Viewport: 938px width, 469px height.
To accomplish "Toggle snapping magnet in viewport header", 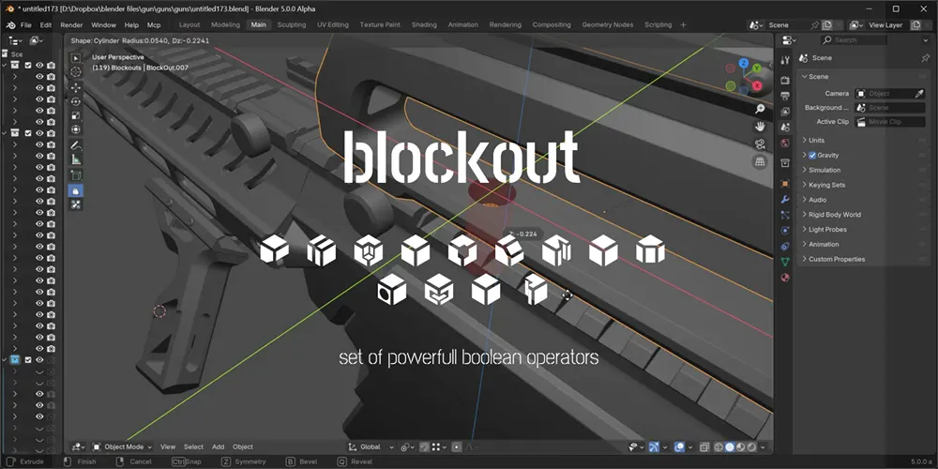I will pyautogui.click(x=424, y=446).
